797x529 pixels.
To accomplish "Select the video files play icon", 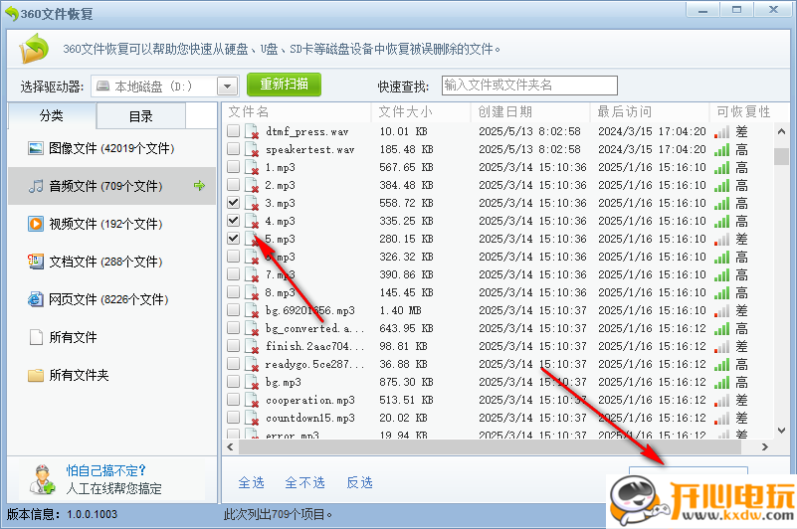I will coord(36,224).
